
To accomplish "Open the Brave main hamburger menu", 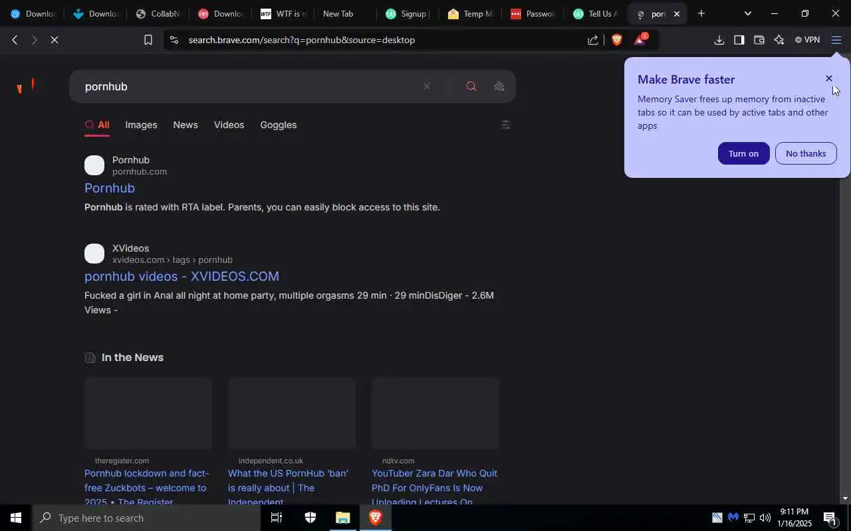I will click(x=836, y=40).
